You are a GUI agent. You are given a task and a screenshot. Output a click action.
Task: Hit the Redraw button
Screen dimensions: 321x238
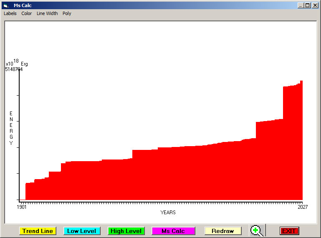(x=222, y=231)
